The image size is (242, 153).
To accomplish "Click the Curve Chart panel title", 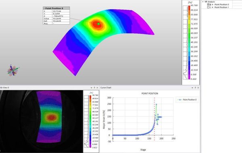I will click(x=106, y=88).
